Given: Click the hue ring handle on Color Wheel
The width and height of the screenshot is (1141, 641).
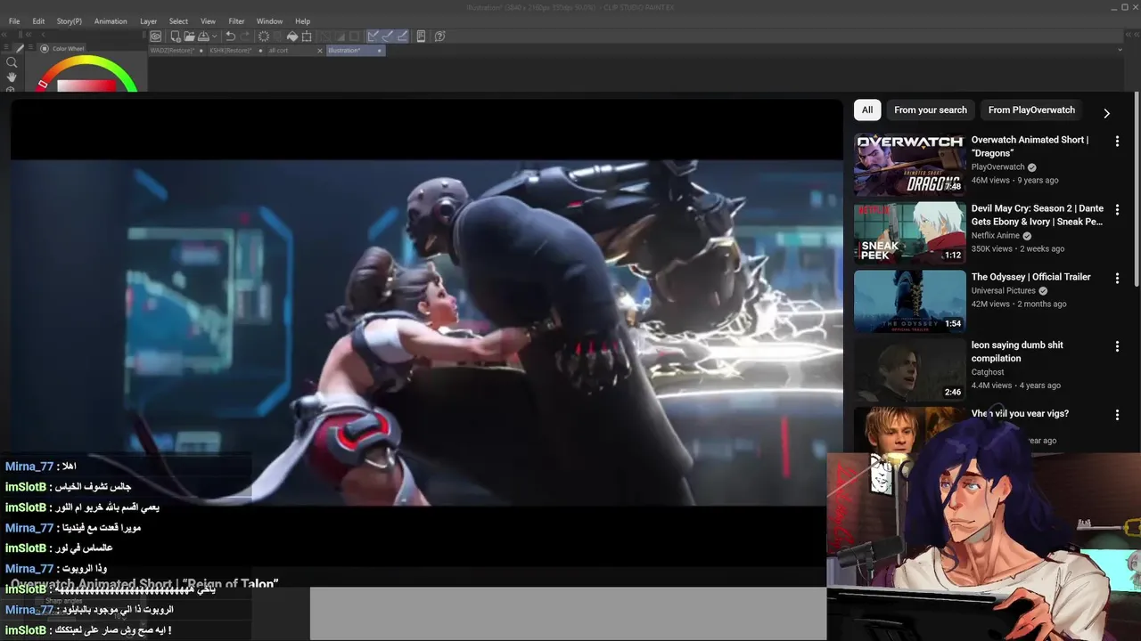Looking at the screenshot, I should [x=43, y=84].
